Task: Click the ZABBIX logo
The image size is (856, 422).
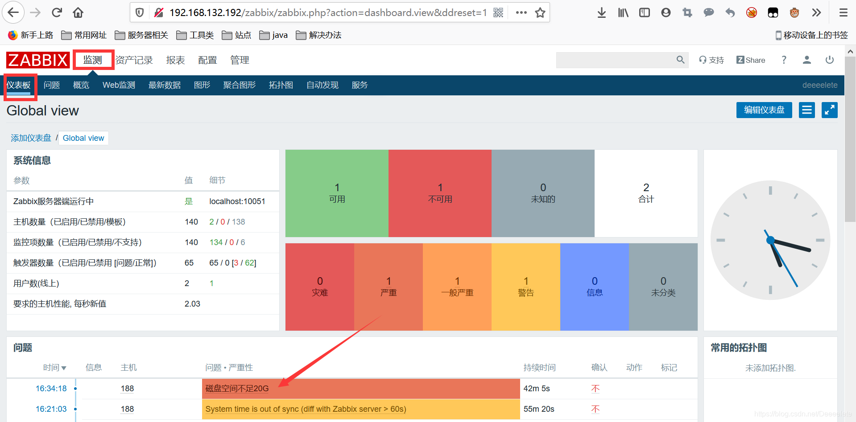Action: (38, 60)
